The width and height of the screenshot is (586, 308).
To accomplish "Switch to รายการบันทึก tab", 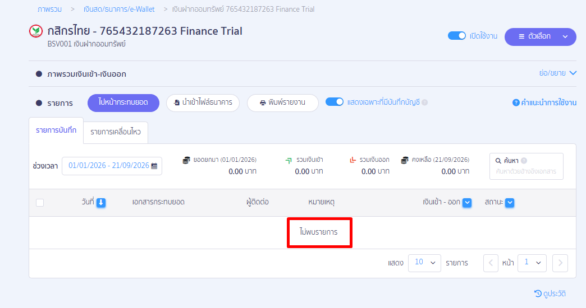I will pyautogui.click(x=56, y=130).
